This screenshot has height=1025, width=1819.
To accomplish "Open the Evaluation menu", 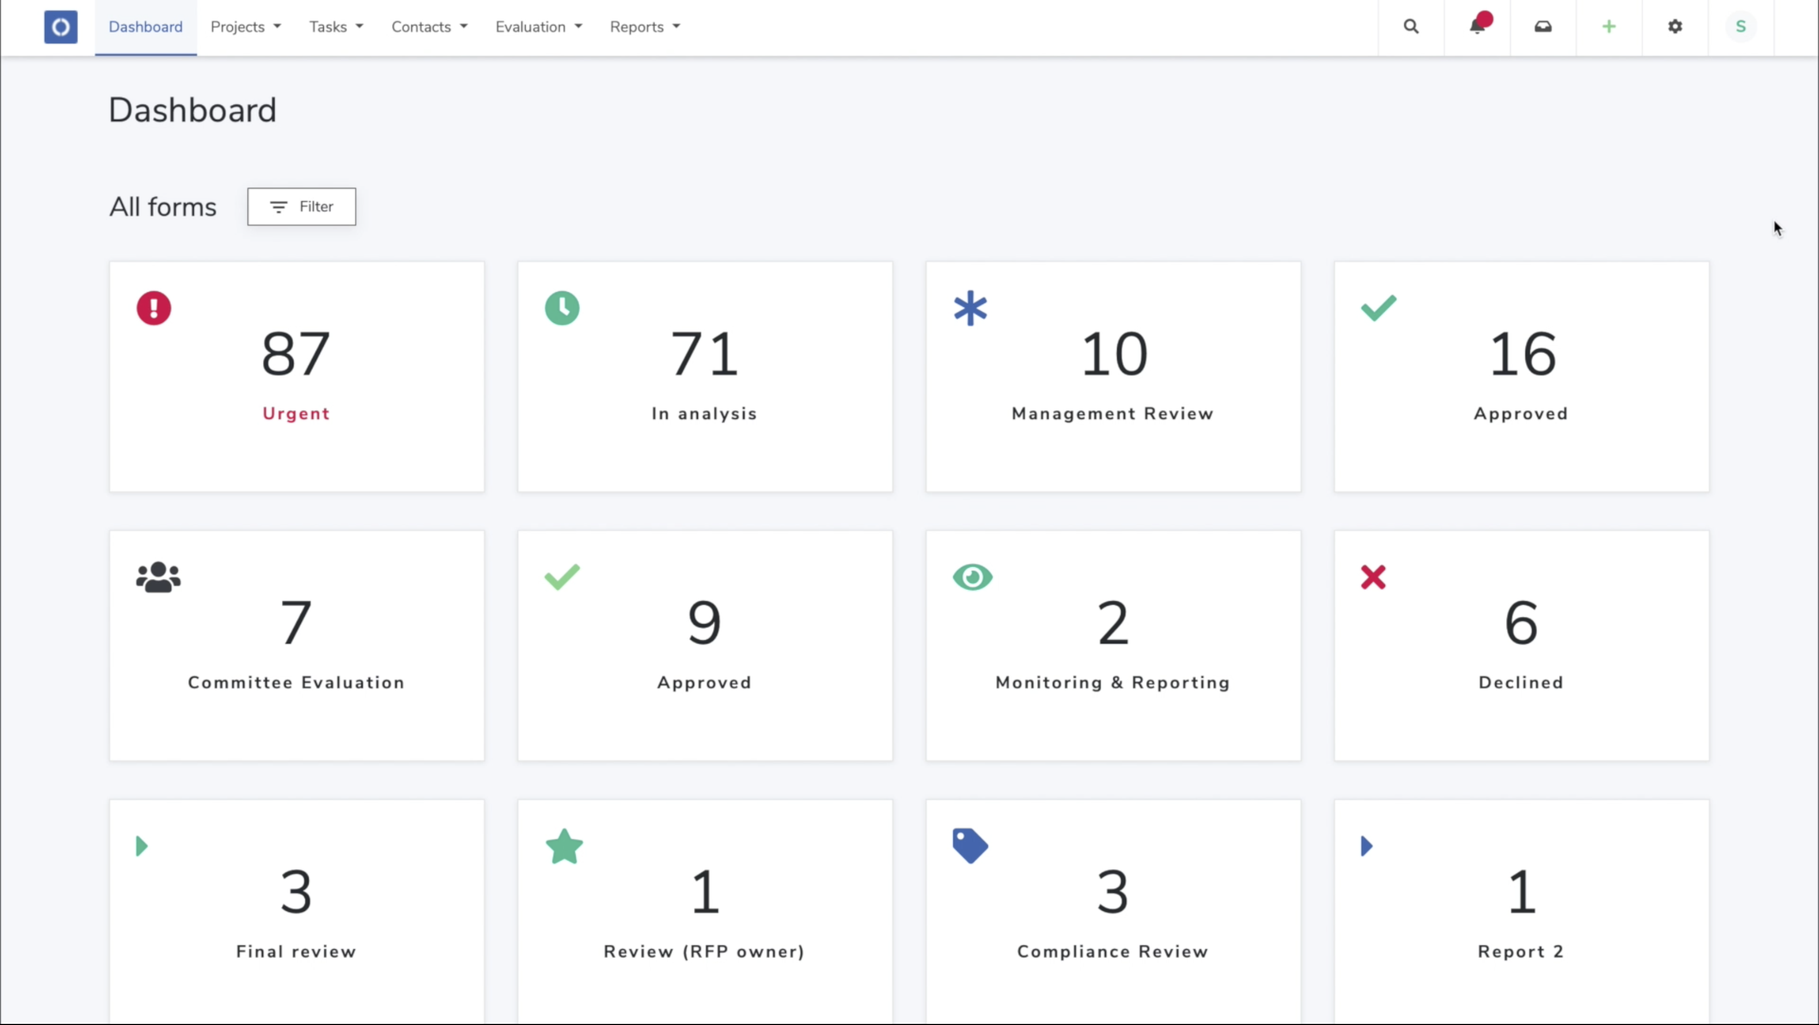I will (x=538, y=27).
